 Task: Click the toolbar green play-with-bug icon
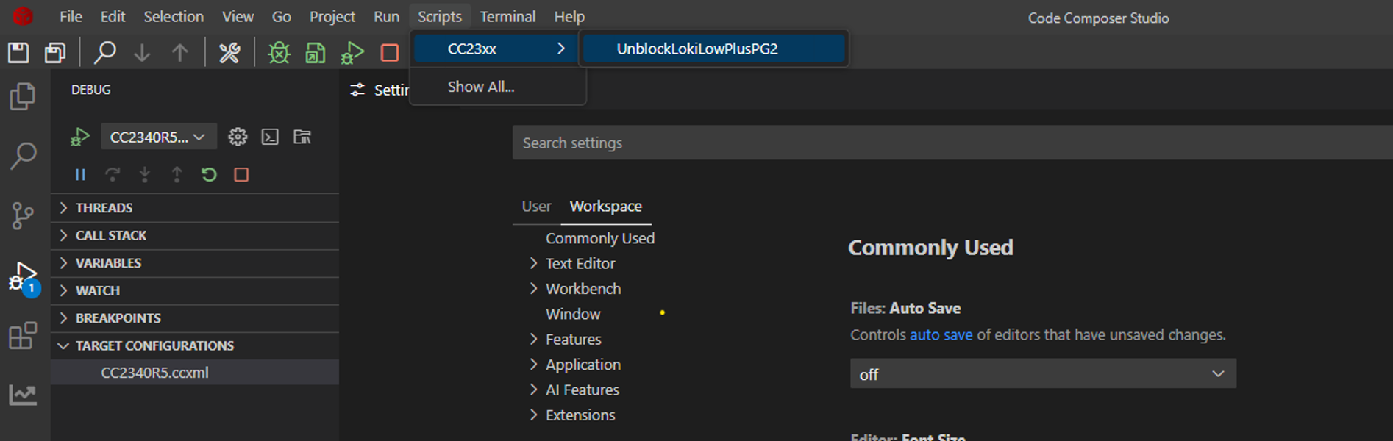[352, 52]
